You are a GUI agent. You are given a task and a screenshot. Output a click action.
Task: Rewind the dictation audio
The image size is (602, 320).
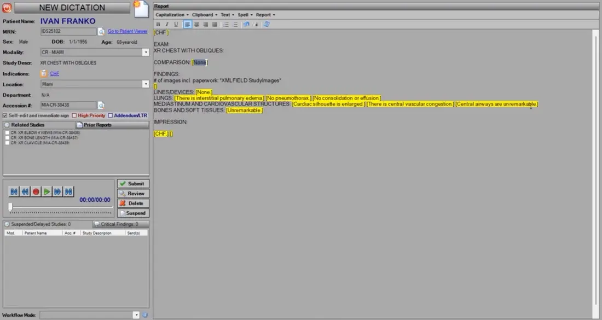[x=25, y=191]
